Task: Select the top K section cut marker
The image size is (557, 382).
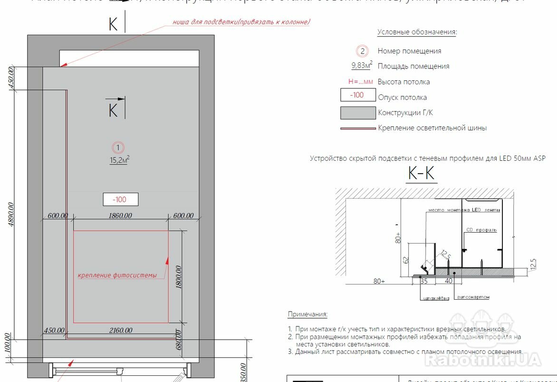Action: pyautogui.click(x=114, y=24)
